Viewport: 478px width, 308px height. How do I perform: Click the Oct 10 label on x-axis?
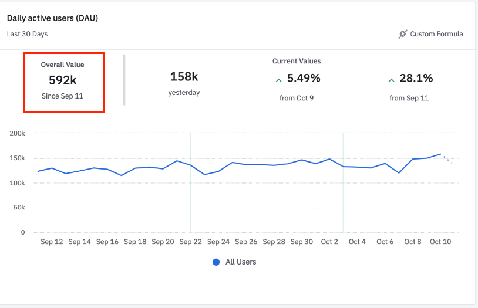(440, 242)
